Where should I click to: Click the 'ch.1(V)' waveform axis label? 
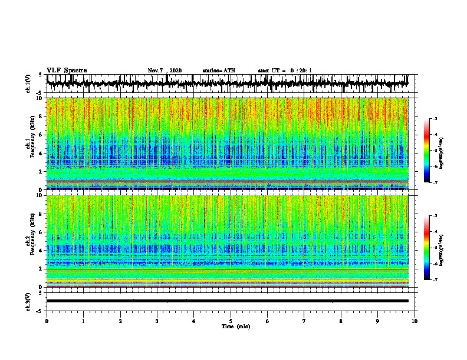[28, 84]
